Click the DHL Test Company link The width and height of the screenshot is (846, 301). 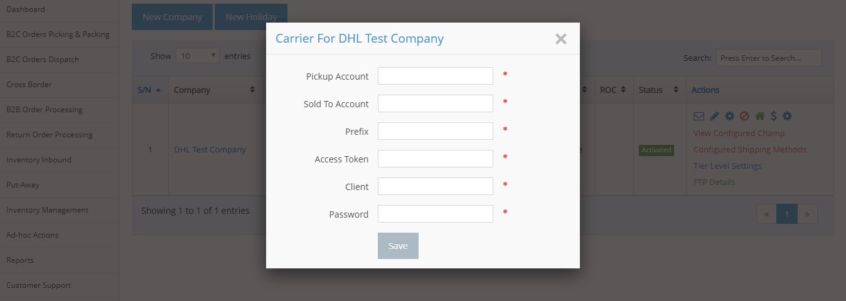[210, 149]
